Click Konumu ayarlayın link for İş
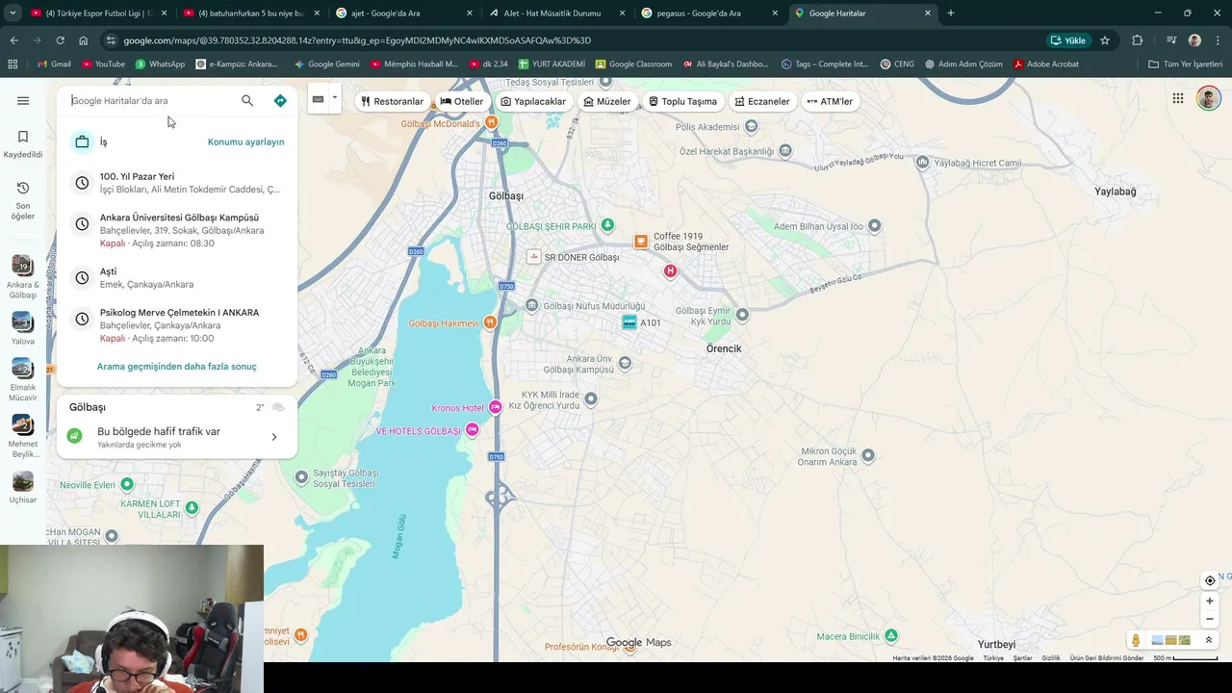The image size is (1232, 693). point(245,141)
